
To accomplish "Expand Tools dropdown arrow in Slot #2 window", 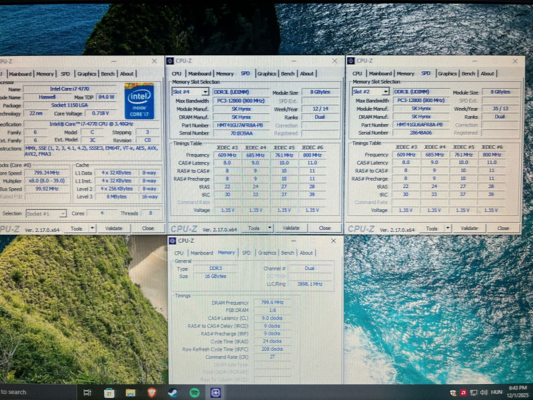I will click(x=448, y=228).
